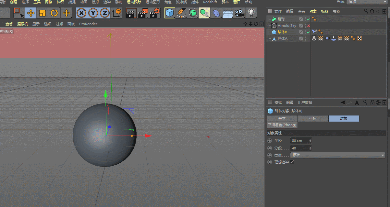Open the 窗口 menu
The height and width of the screenshot is (207, 390).
click(x=237, y=2)
